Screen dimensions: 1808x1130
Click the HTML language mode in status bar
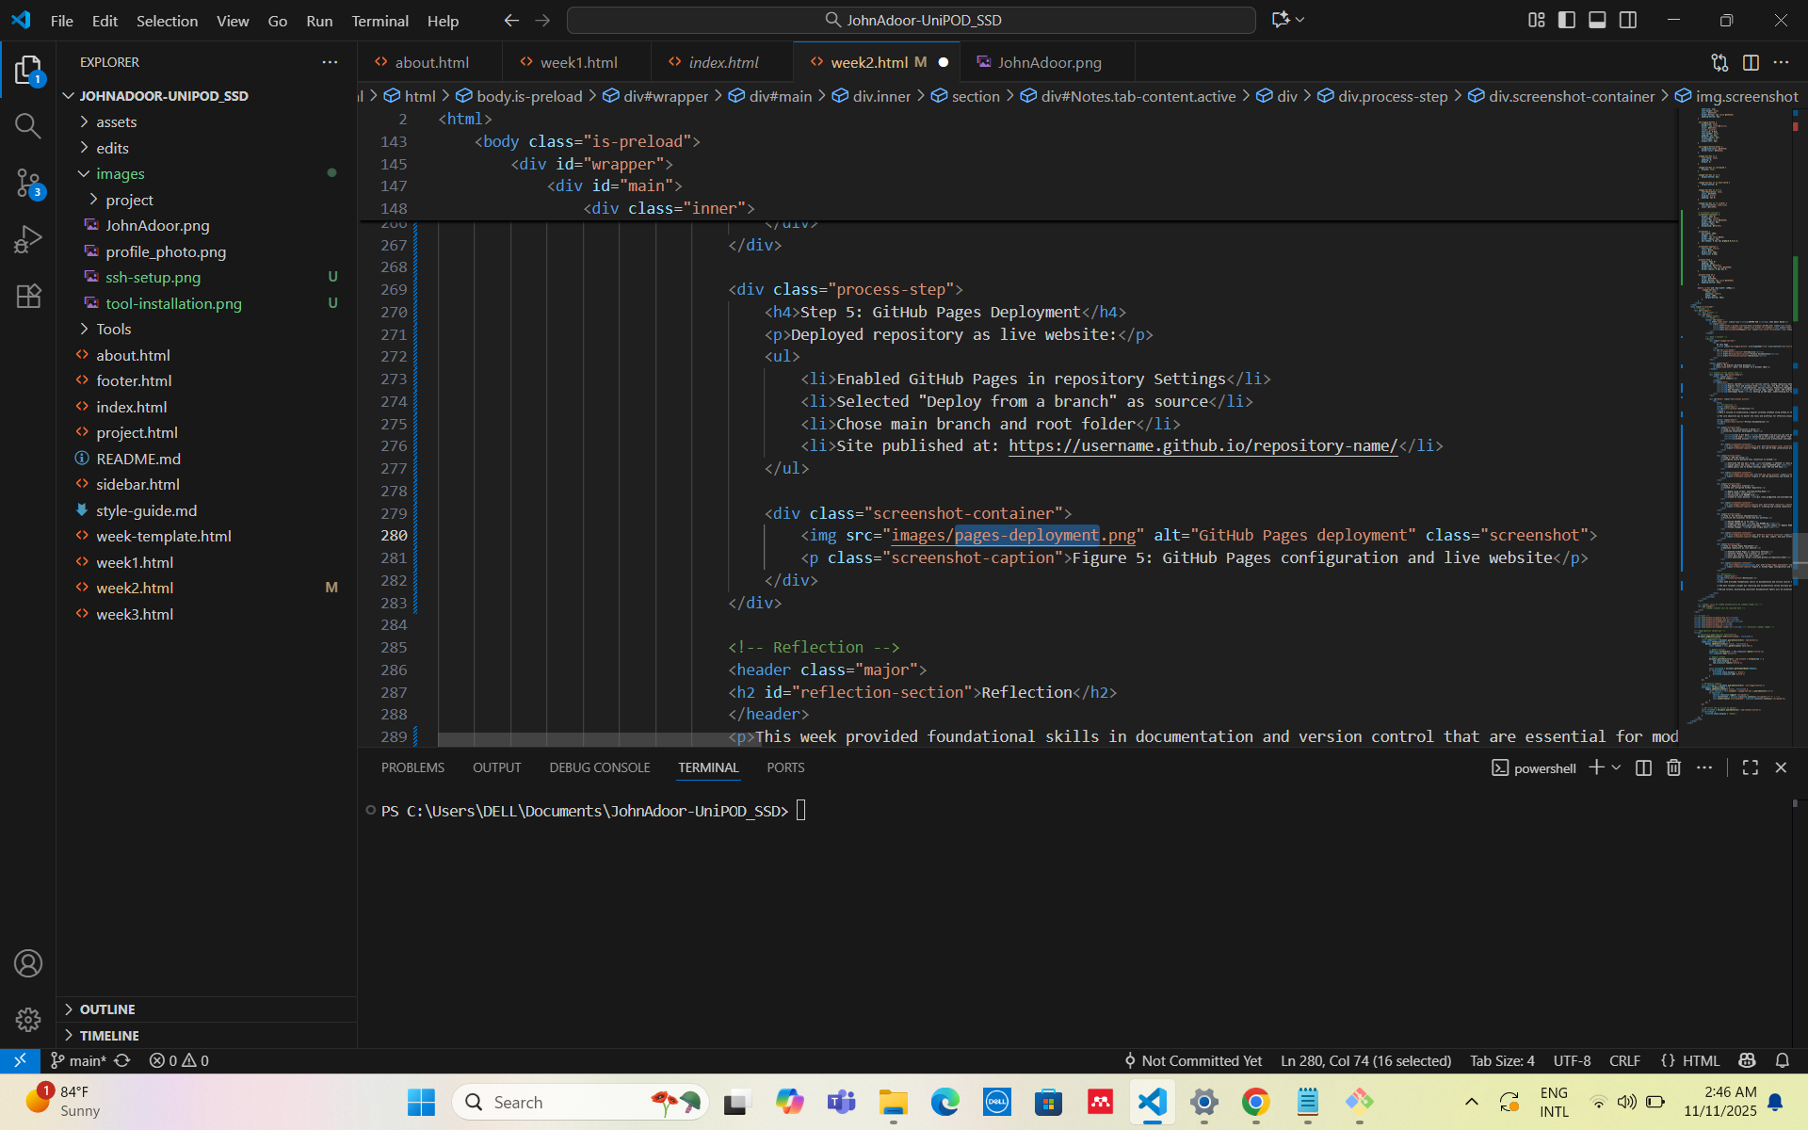coord(1701,1060)
